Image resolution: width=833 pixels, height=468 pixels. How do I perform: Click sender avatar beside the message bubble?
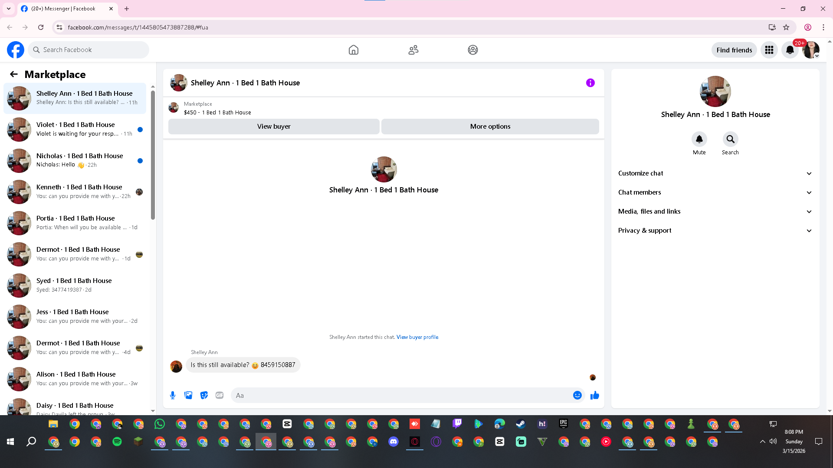[x=176, y=367]
